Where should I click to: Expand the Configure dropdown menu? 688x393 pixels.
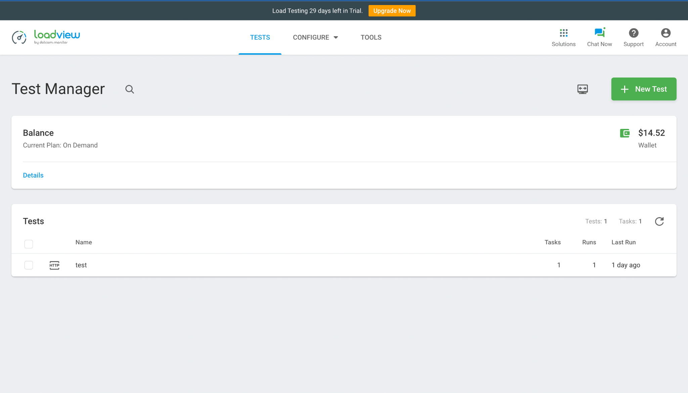pos(315,37)
